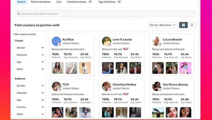This screenshot has width=212, height=120.
Task: Click the search magnifier icon
Action: [18, 14]
